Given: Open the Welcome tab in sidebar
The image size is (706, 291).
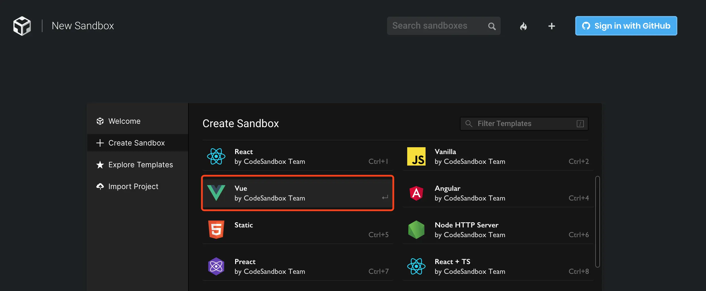Looking at the screenshot, I should point(124,121).
